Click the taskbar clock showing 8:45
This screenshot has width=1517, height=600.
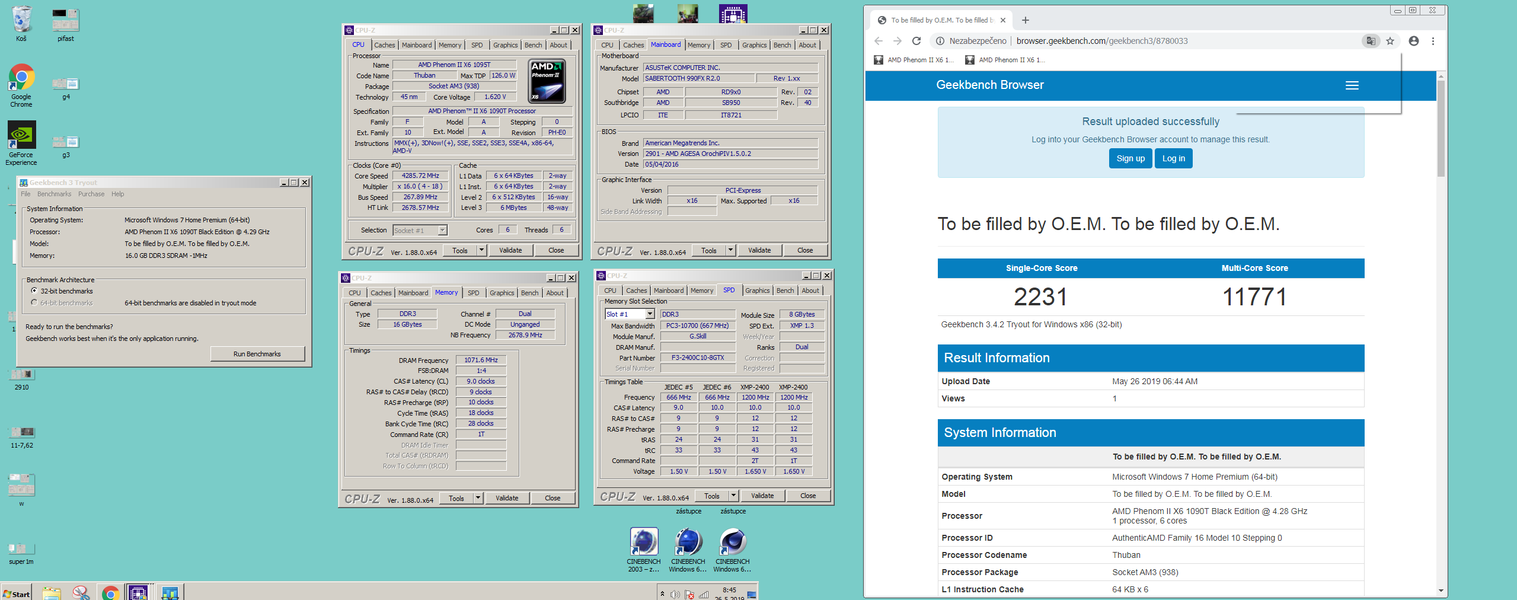(730, 593)
